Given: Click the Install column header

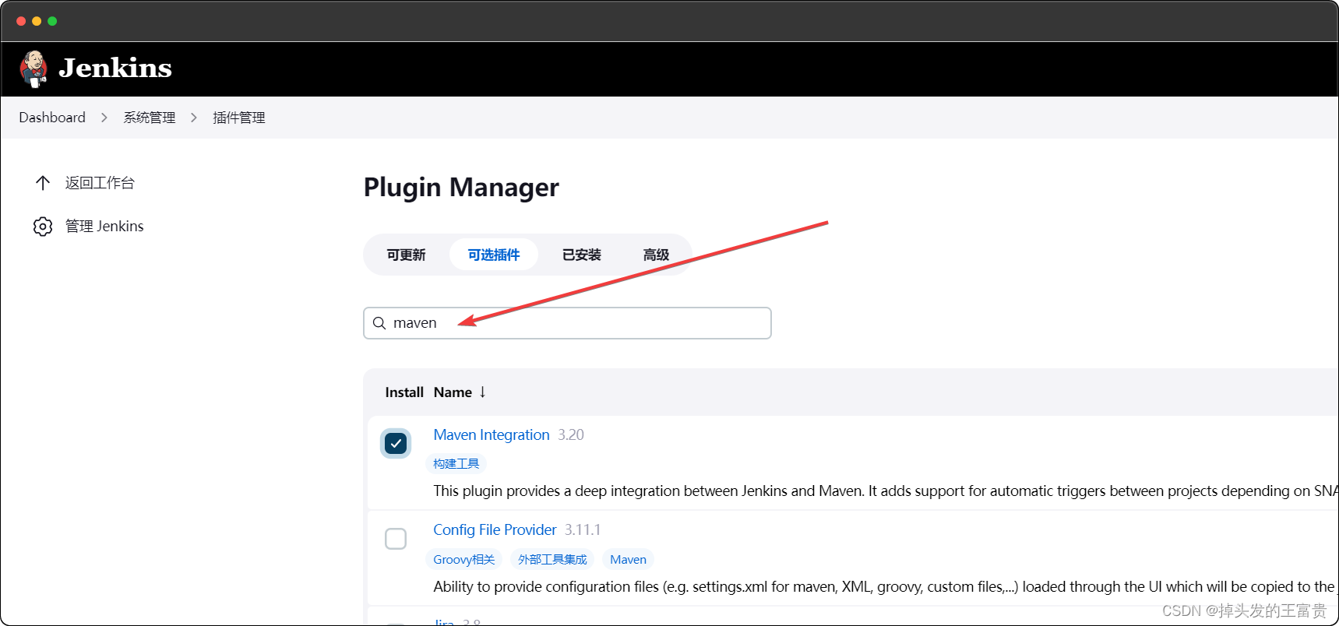Looking at the screenshot, I should click(404, 392).
